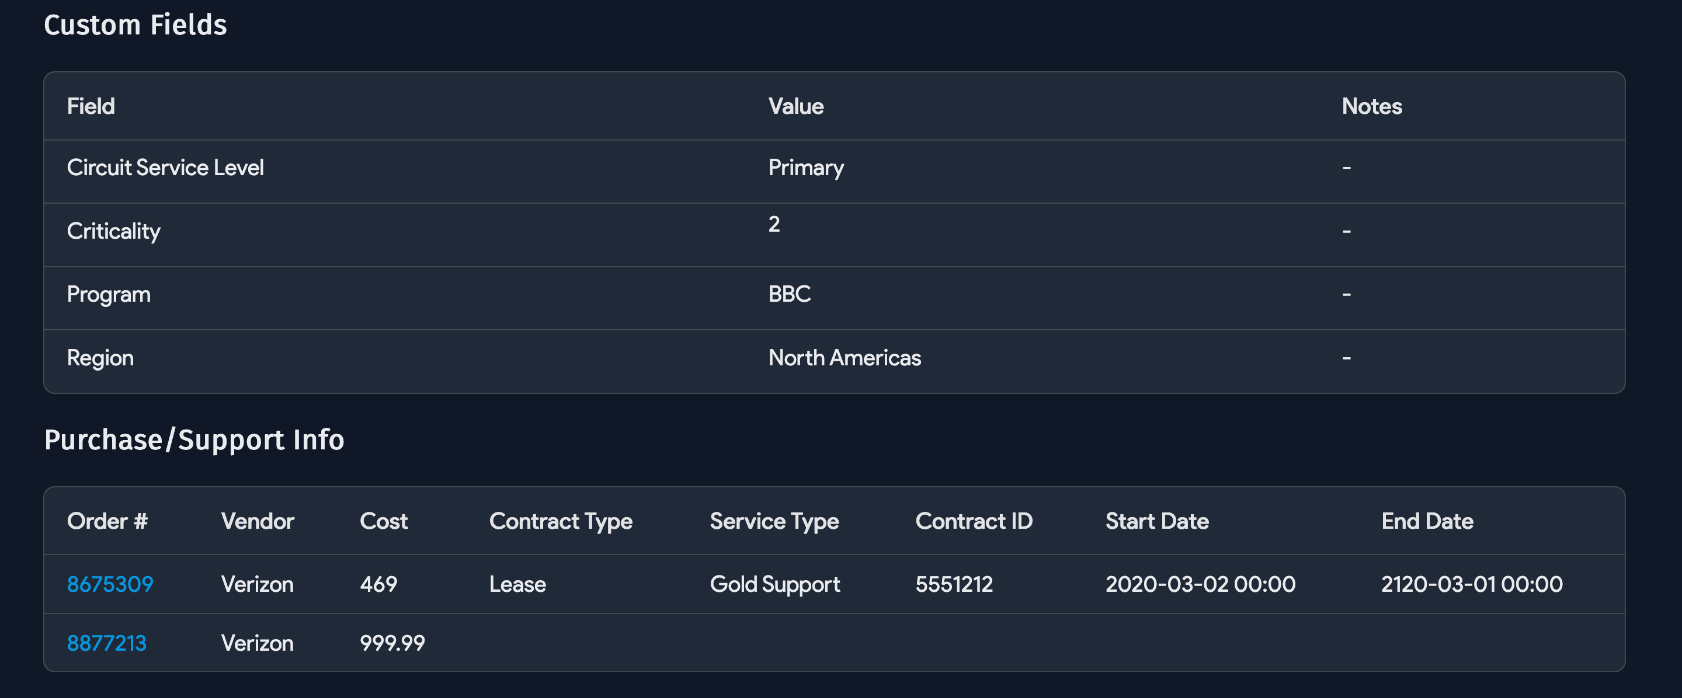The height and width of the screenshot is (698, 1682).
Task: Sort by the Cost column header
Action: pyautogui.click(x=384, y=521)
